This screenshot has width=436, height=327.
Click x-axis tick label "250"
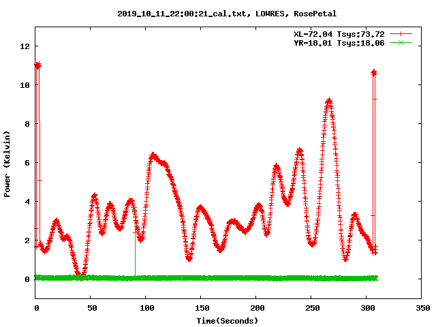(x=312, y=308)
